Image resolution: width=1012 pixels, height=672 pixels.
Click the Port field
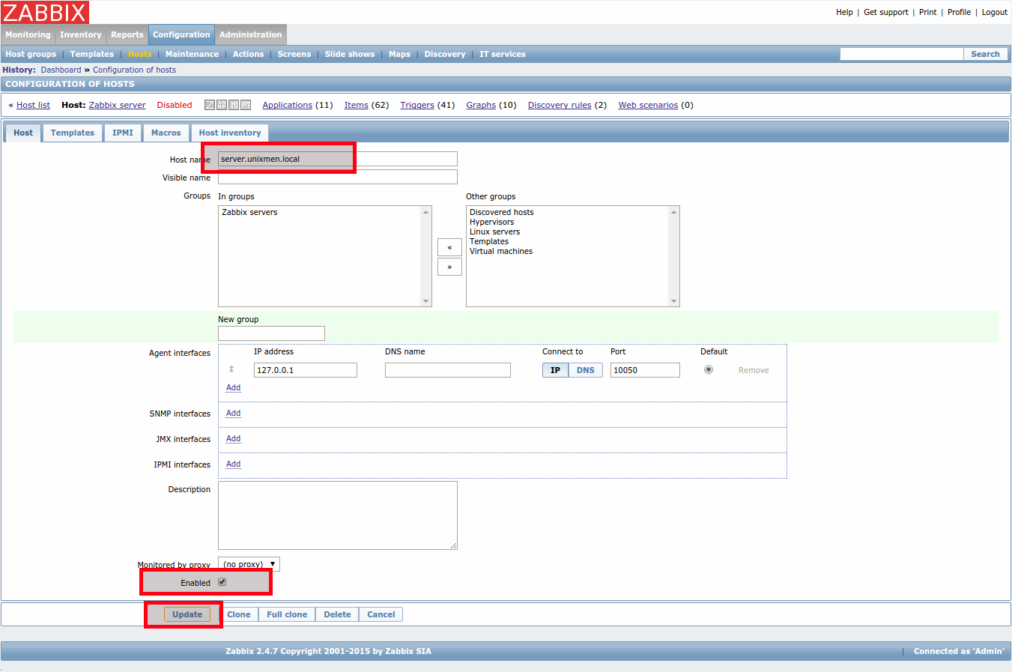pyautogui.click(x=645, y=370)
